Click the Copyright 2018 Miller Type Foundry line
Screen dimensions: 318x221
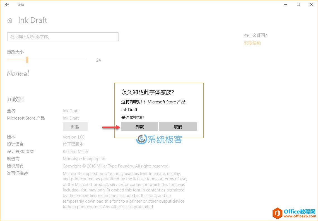point(116,166)
